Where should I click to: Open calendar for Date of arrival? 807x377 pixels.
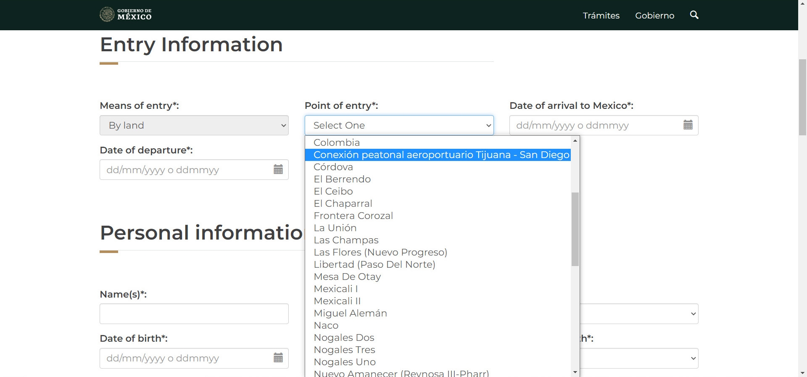click(x=688, y=125)
